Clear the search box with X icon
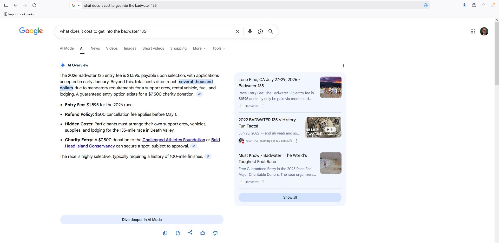 point(237,31)
